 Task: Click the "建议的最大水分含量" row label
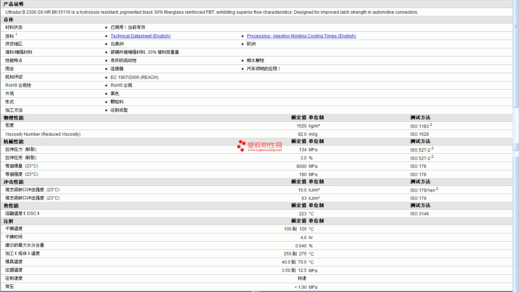(x=25, y=245)
